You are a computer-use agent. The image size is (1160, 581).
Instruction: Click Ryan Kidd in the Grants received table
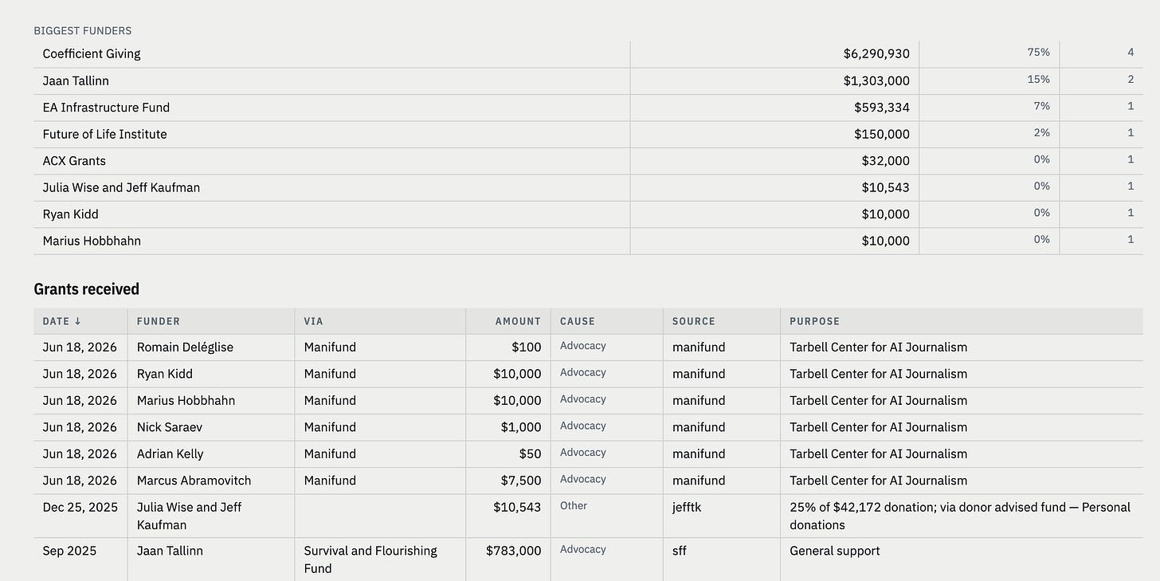[x=165, y=374]
